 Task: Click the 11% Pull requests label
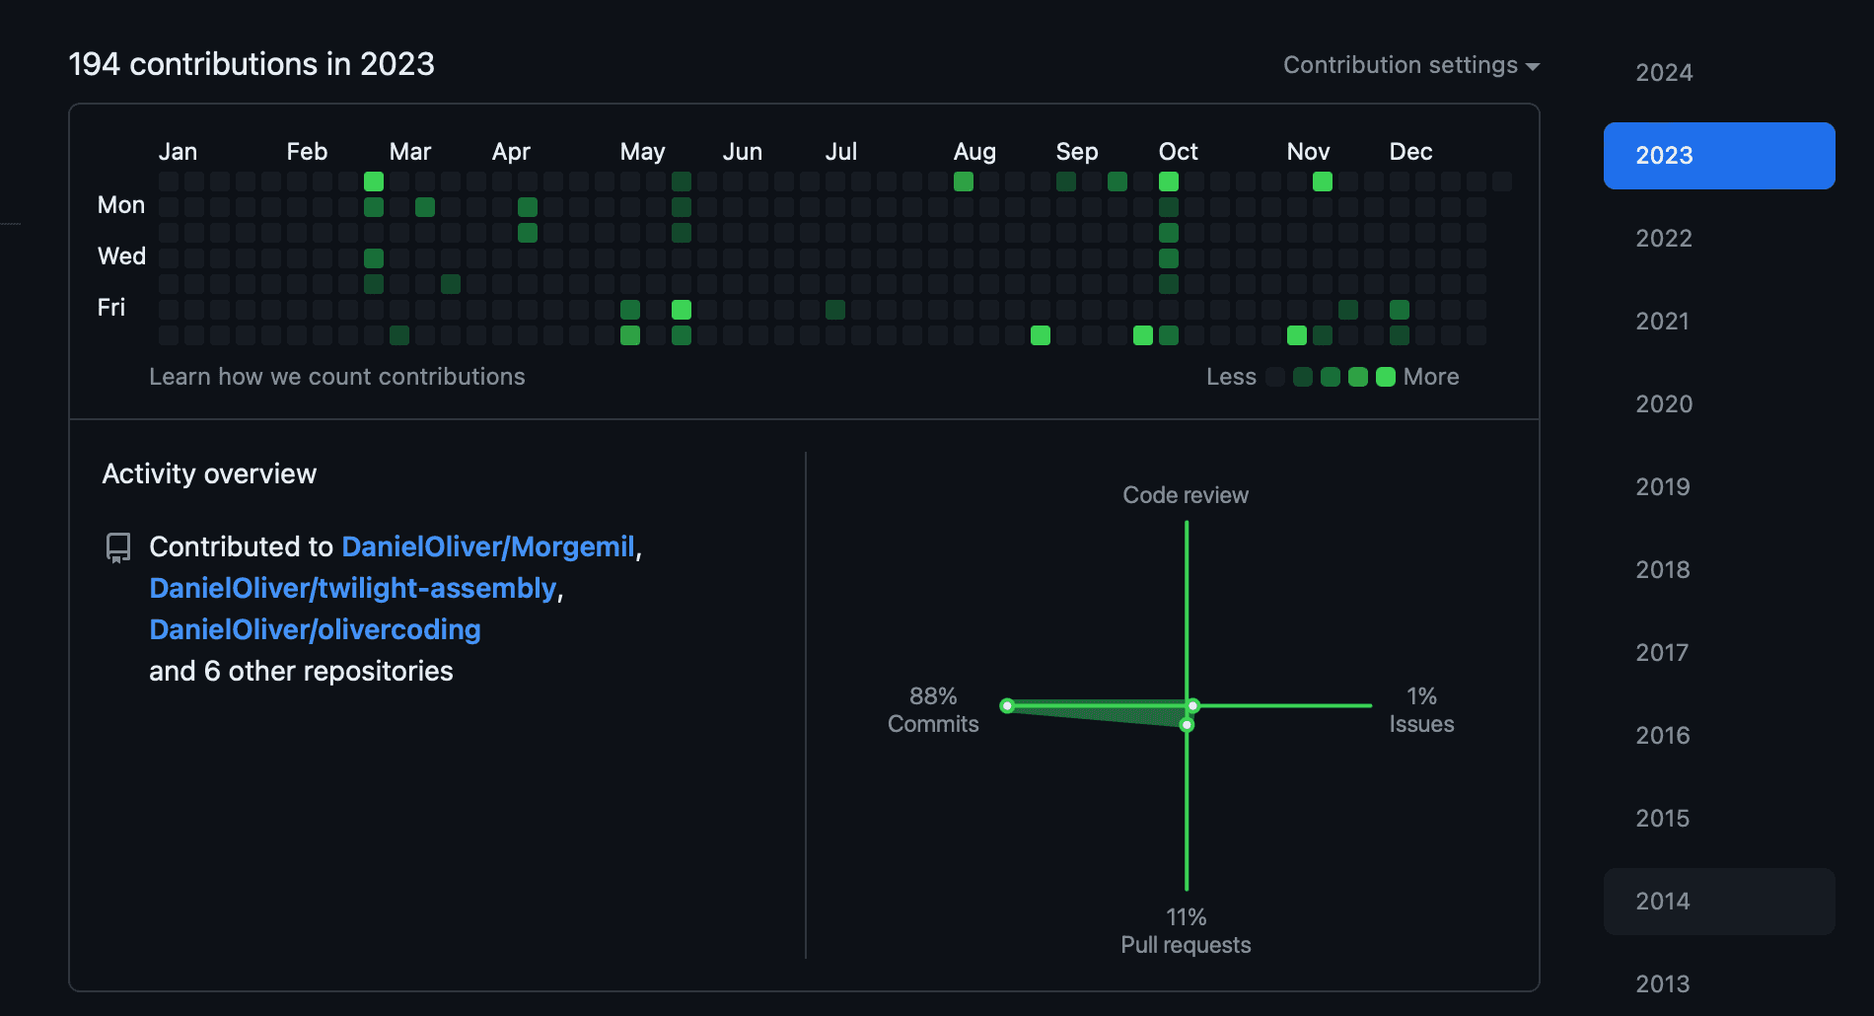click(1186, 931)
